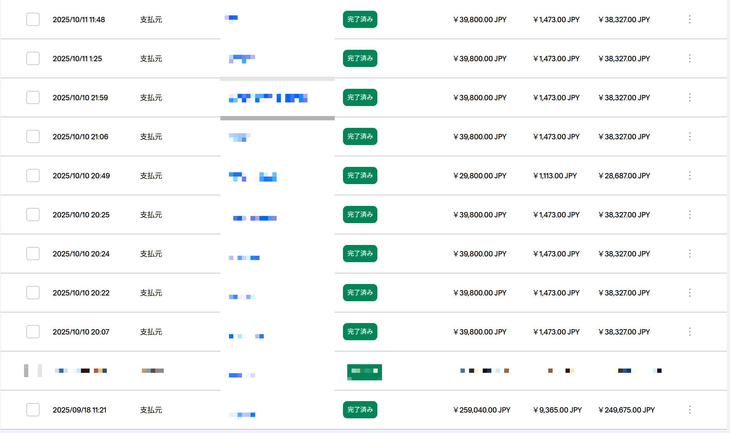Check the box for 2025/09/18 11:21 payment
This screenshot has width=730, height=433.
(33, 410)
